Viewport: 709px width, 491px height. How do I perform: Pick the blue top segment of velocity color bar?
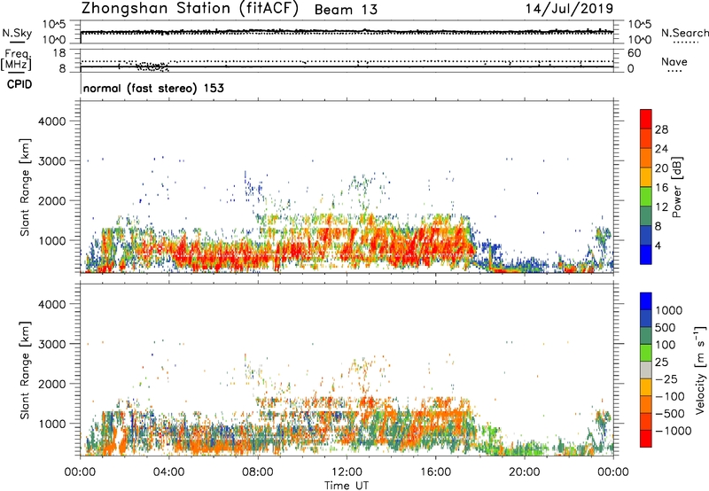pyautogui.click(x=646, y=301)
